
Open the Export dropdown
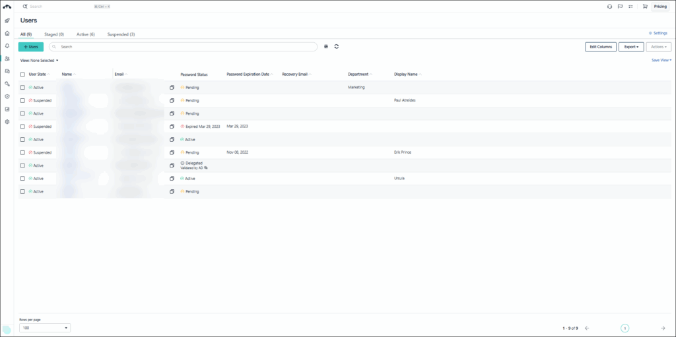point(631,47)
